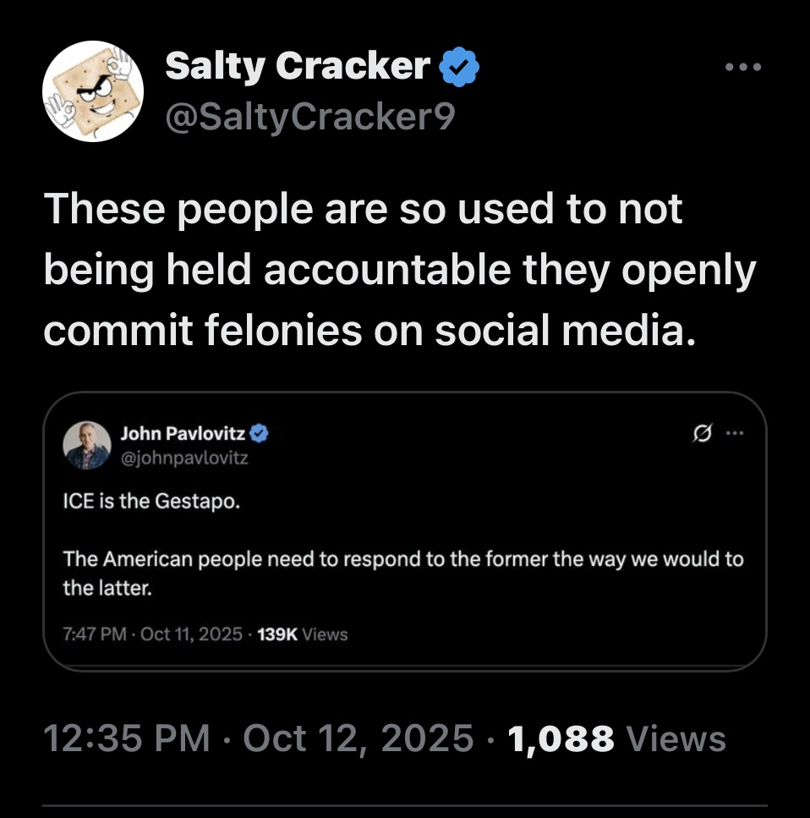Open the @johnpavlovitz handle
The height and width of the screenshot is (818, 810).
[183, 458]
